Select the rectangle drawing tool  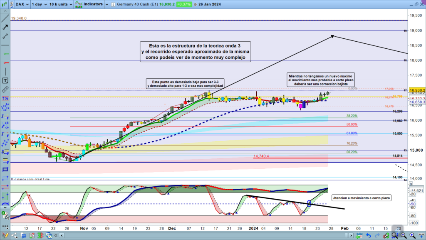[5, 170]
